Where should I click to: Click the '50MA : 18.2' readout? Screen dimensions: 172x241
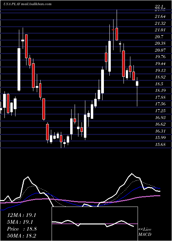(x=22, y=235)
